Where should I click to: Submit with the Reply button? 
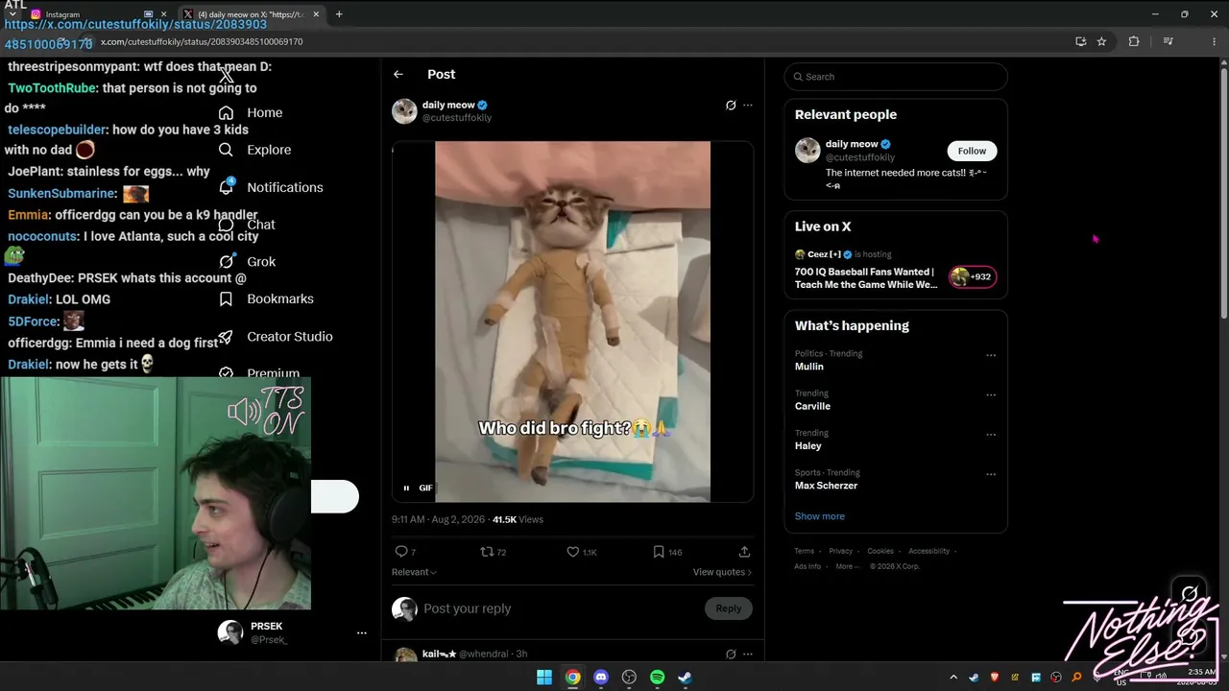729,608
